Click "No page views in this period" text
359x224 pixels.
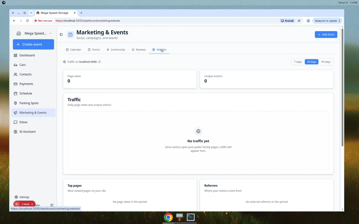pyautogui.click(x=130, y=202)
